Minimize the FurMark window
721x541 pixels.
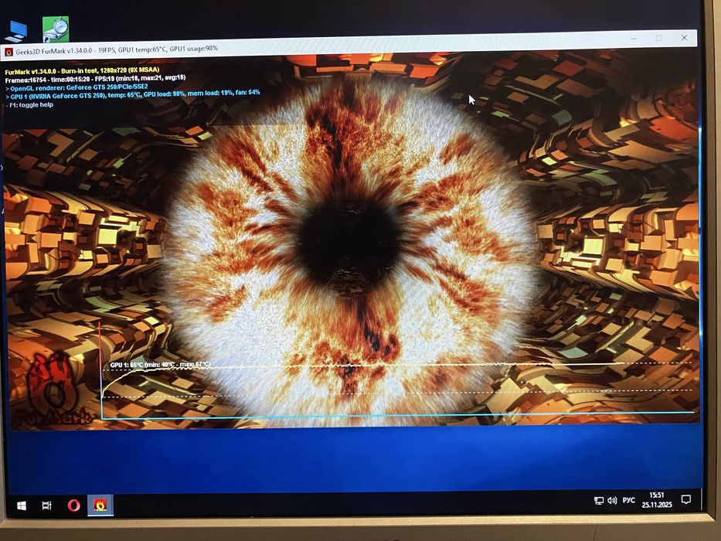point(634,38)
